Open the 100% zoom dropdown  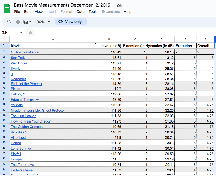click(x=43, y=22)
